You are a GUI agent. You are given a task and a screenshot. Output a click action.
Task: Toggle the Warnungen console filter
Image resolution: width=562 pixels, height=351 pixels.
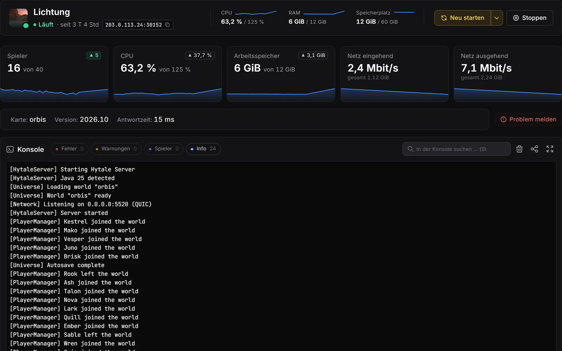point(116,149)
